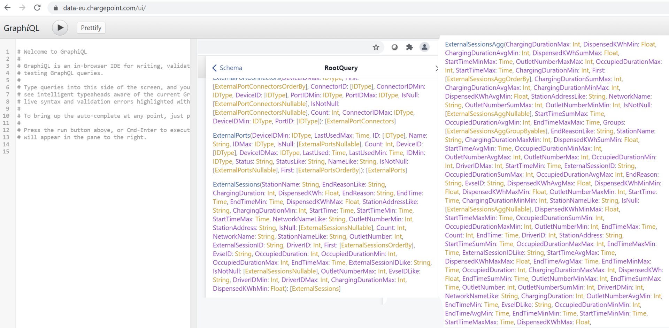Click the Prettify button
Screen dimensions: 669x328
click(91, 28)
